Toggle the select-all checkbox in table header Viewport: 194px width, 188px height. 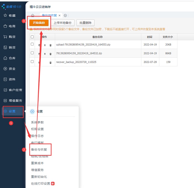(x=32, y=37)
